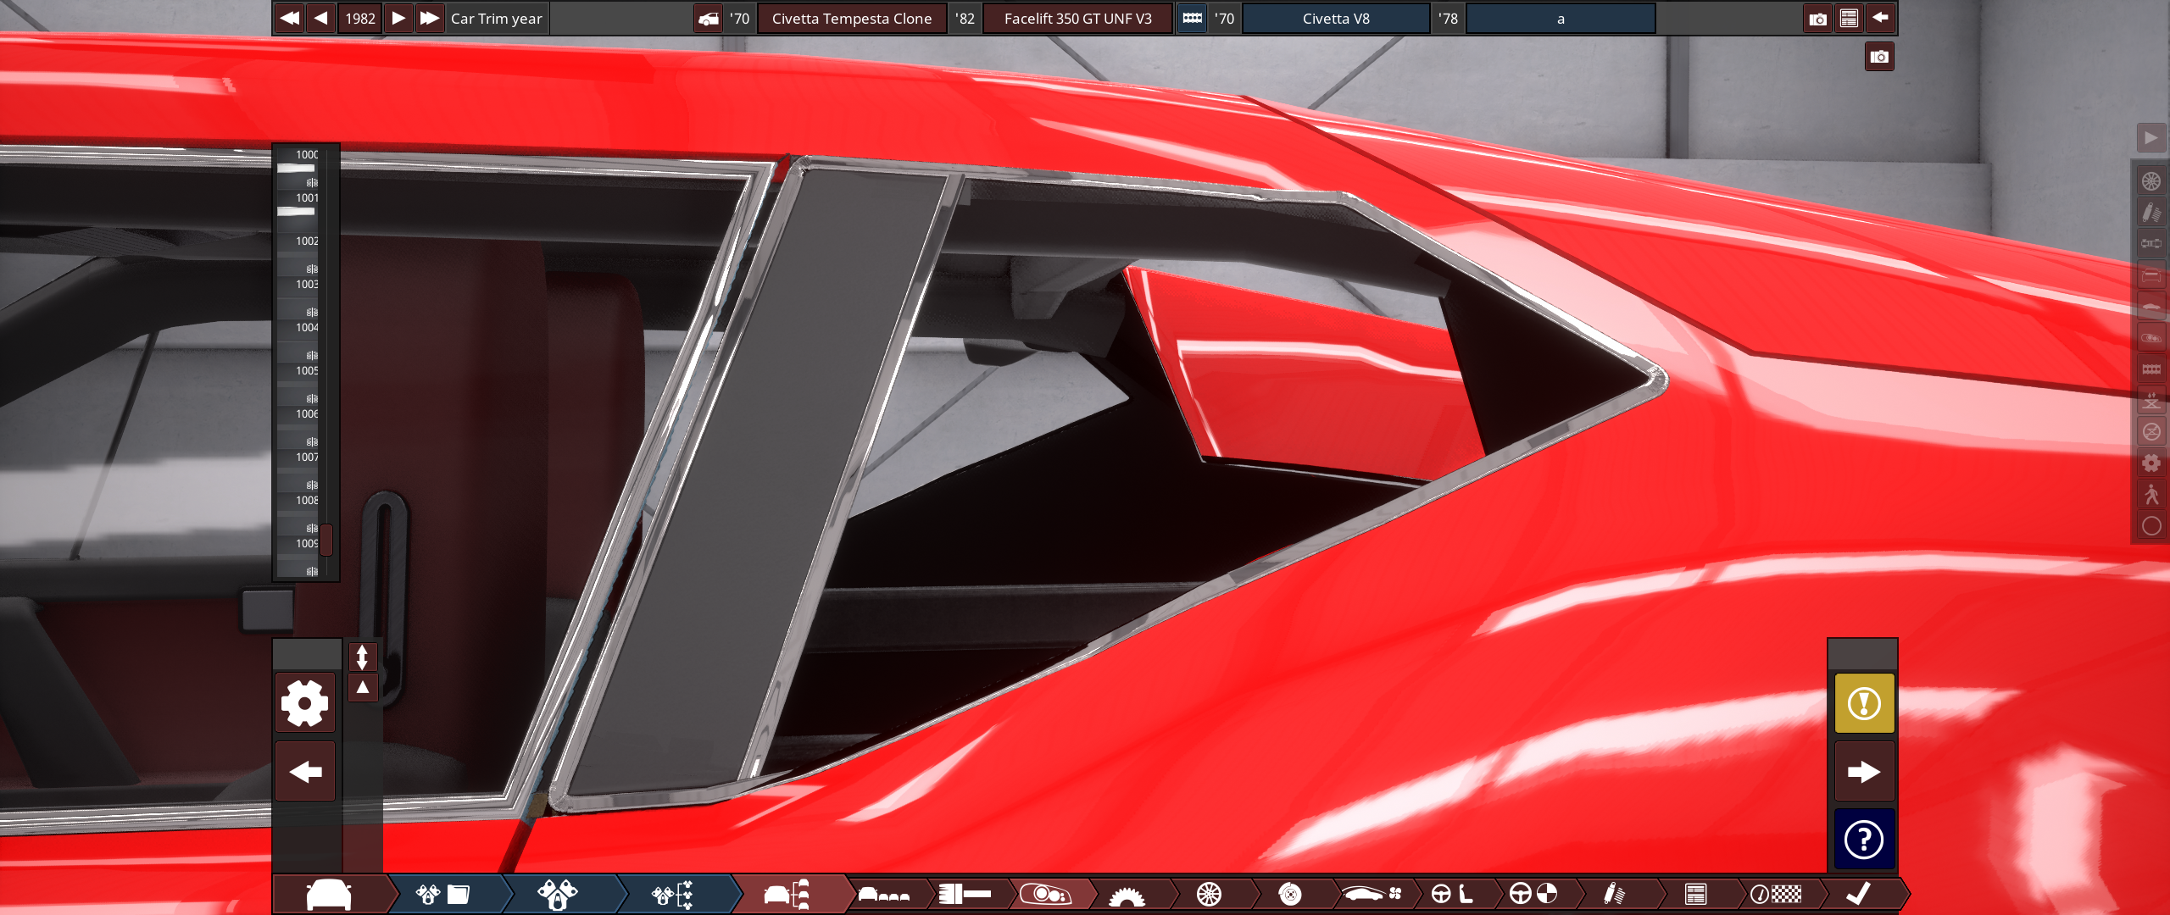The height and width of the screenshot is (915, 2170).
Task: Toggle wheel visibility in right sidebar
Action: pyautogui.click(x=2151, y=181)
